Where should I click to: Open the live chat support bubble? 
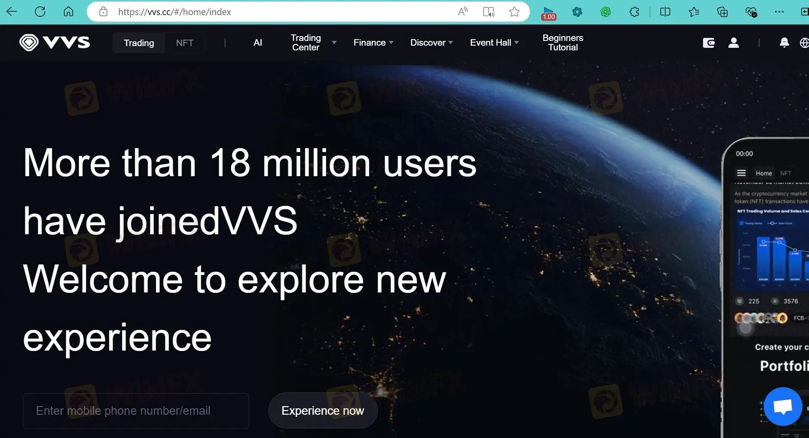click(783, 406)
